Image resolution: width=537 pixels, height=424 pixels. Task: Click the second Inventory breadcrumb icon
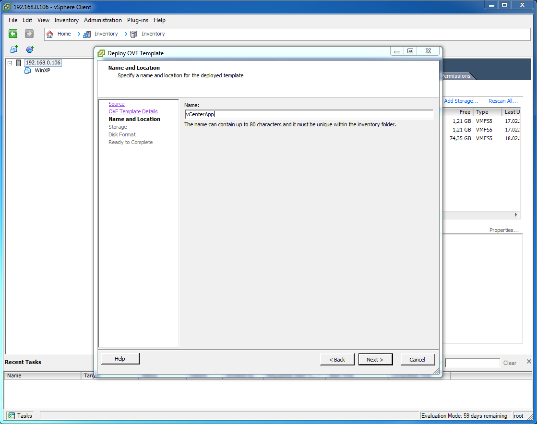coord(133,34)
